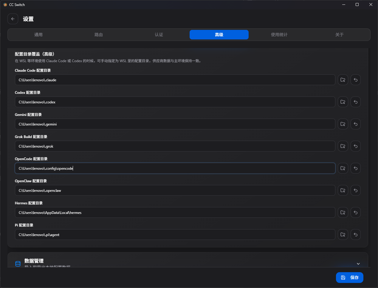Edit the Grok Build config directory field

click(x=175, y=146)
